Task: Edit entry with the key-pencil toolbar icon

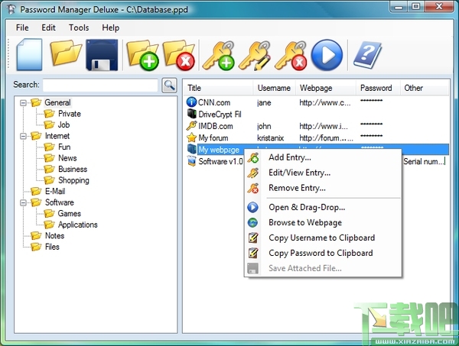Action: (x=255, y=56)
